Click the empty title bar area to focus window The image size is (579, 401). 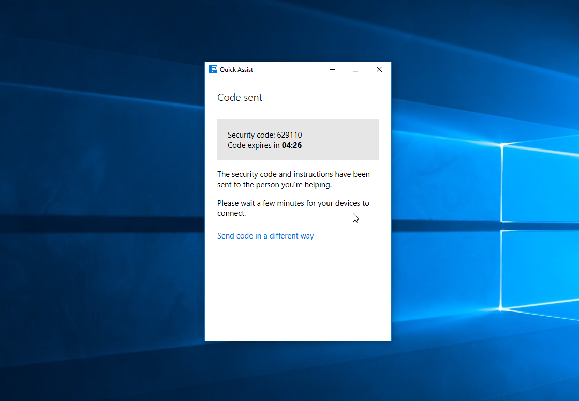[x=290, y=69]
